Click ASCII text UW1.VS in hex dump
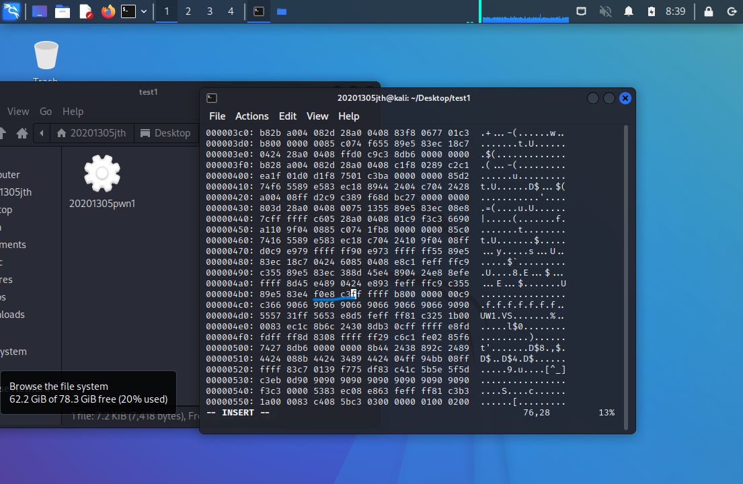The width and height of the screenshot is (743, 484). [x=497, y=316]
